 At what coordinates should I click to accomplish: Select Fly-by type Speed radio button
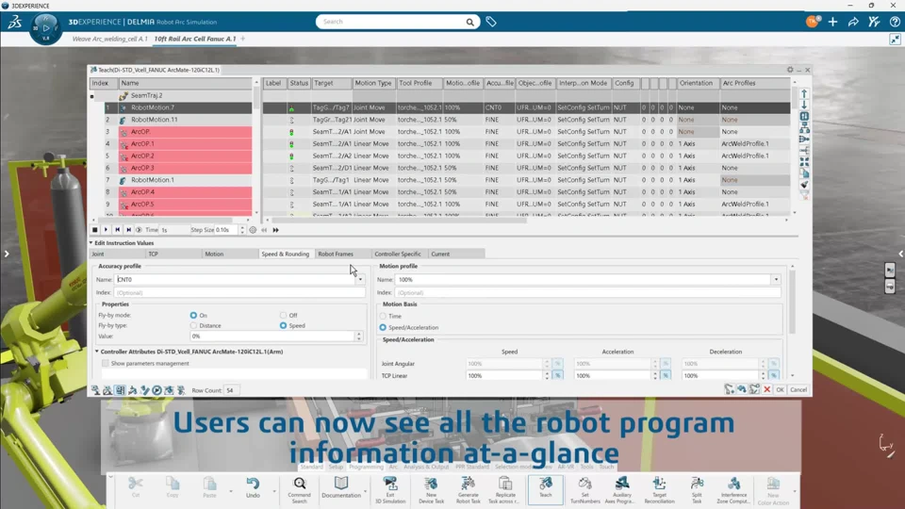(283, 325)
